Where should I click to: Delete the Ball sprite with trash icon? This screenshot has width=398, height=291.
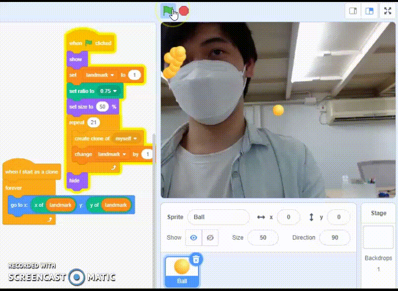pyautogui.click(x=196, y=259)
